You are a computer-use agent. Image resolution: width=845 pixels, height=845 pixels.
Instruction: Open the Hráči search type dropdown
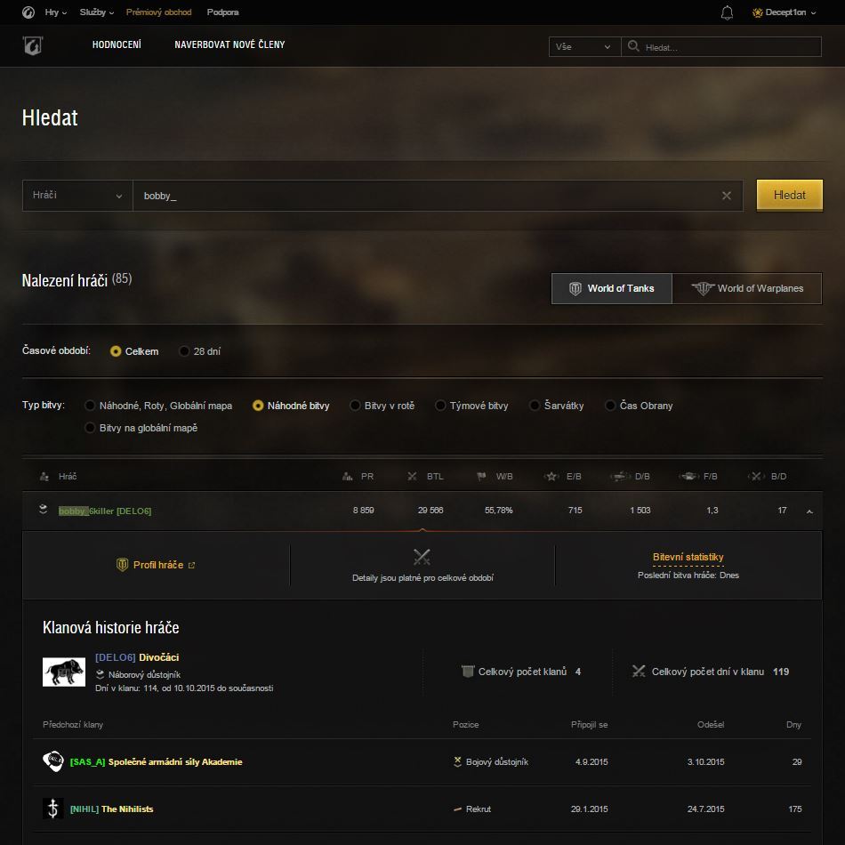77,196
